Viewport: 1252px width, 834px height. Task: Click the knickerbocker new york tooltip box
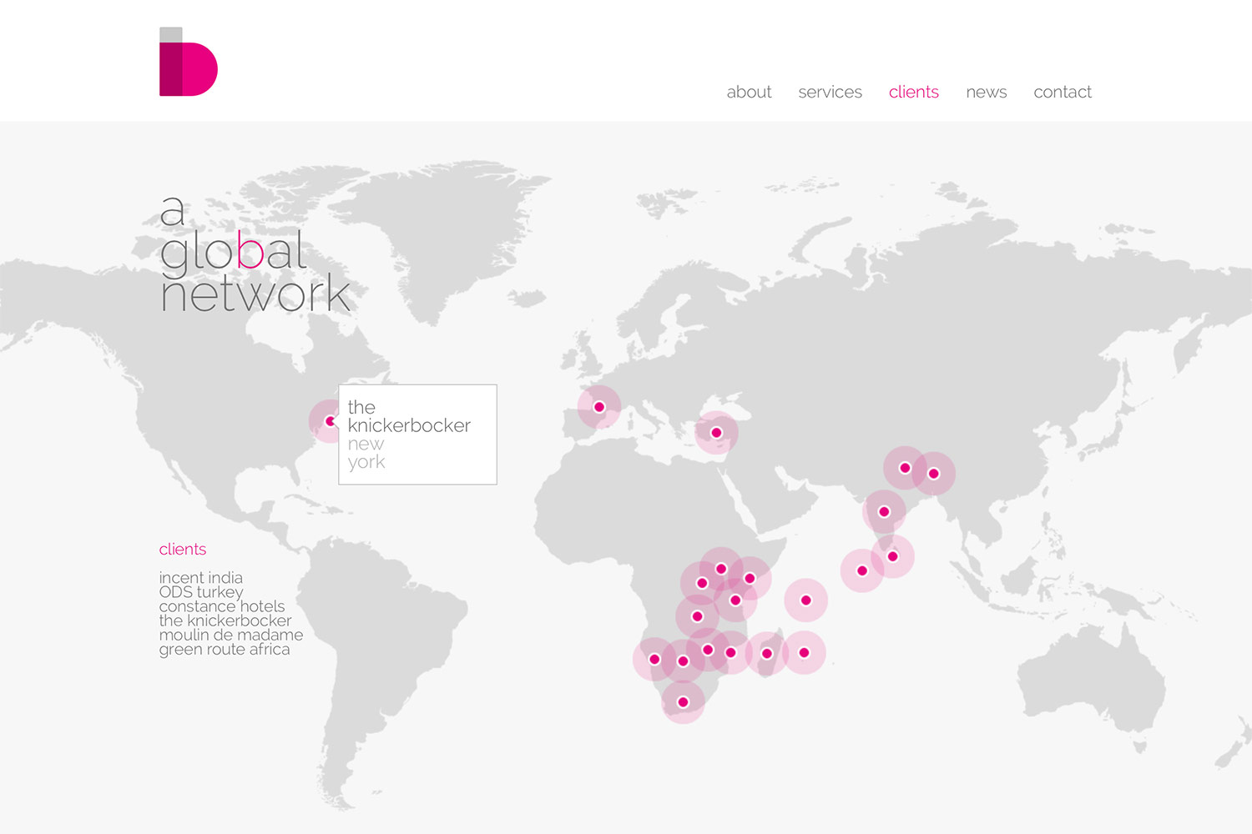pyautogui.click(x=417, y=435)
